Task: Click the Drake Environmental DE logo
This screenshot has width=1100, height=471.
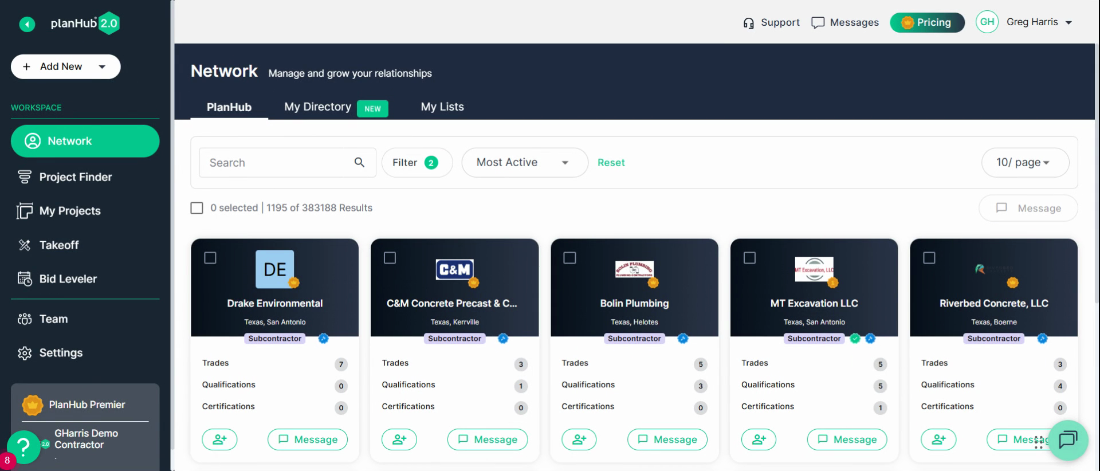Action: 275,269
